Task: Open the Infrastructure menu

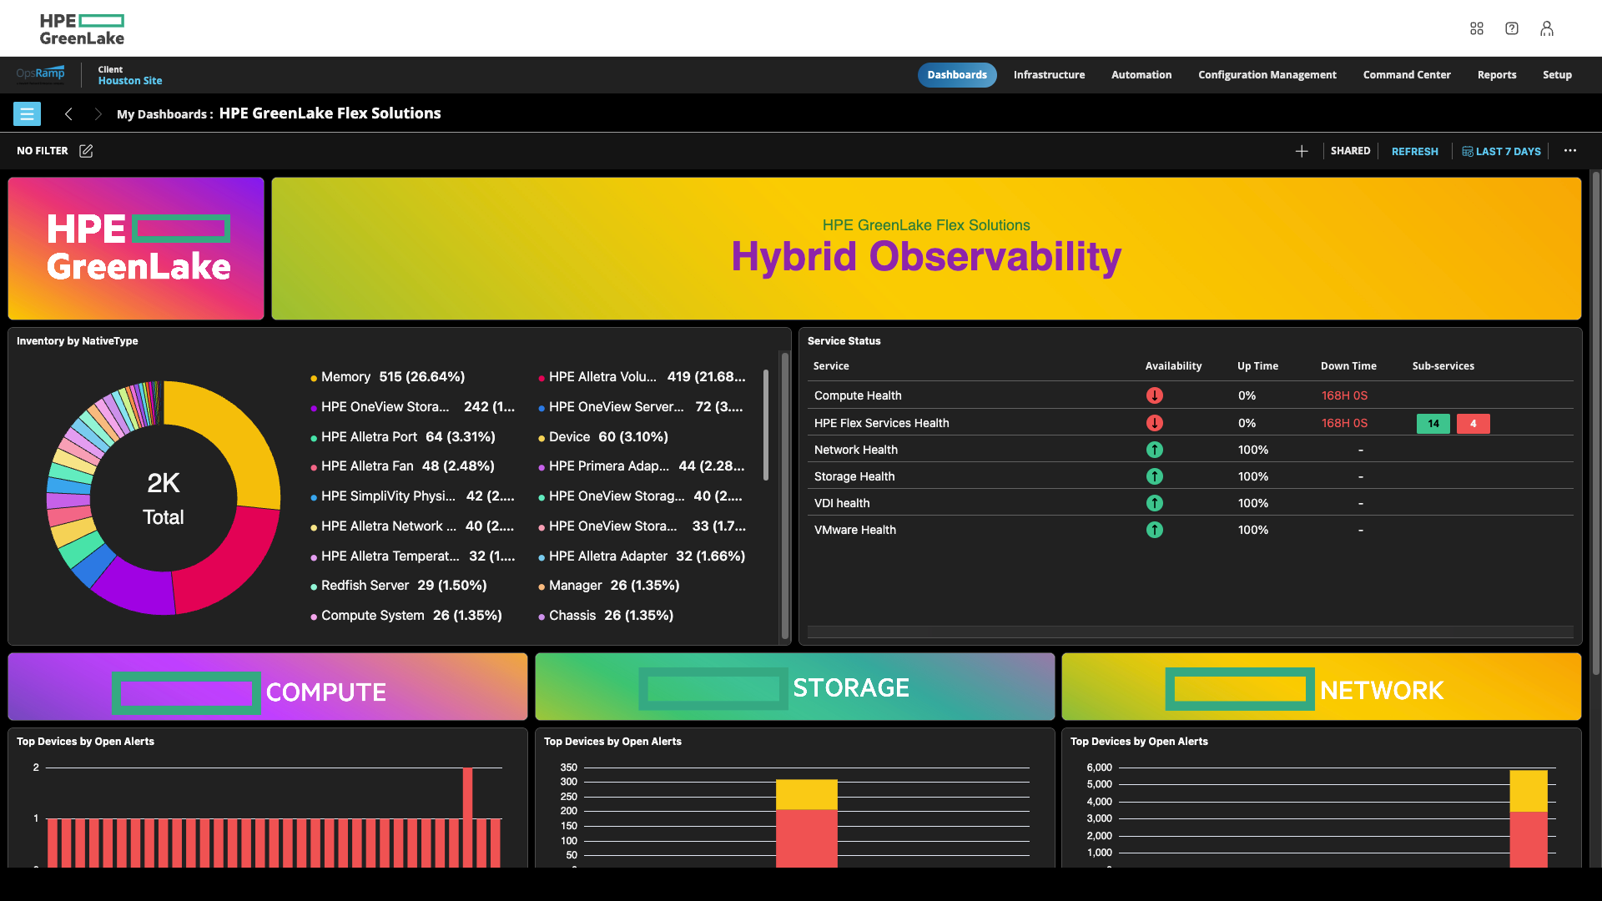Action: pos(1049,75)
